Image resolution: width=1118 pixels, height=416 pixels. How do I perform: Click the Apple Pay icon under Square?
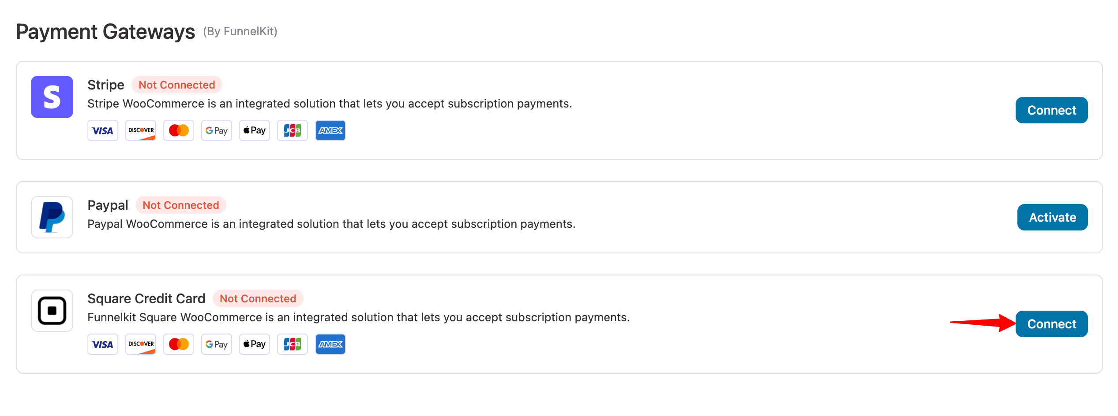click(x=255, y=344)
